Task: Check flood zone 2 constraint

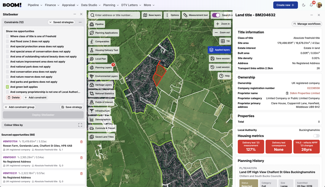Action: 7,41
